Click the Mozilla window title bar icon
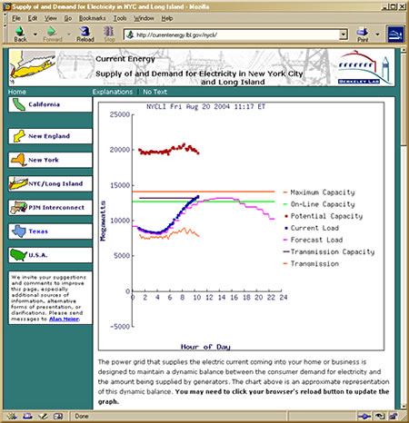The height and width of the screenshot is (423, 409). pos(6,6)
